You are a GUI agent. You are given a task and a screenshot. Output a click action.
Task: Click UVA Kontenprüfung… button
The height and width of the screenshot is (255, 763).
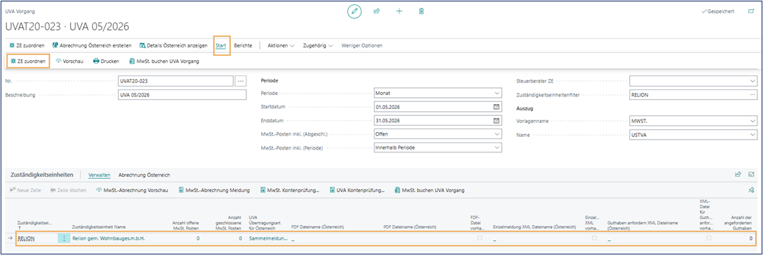tap(357, 191)
